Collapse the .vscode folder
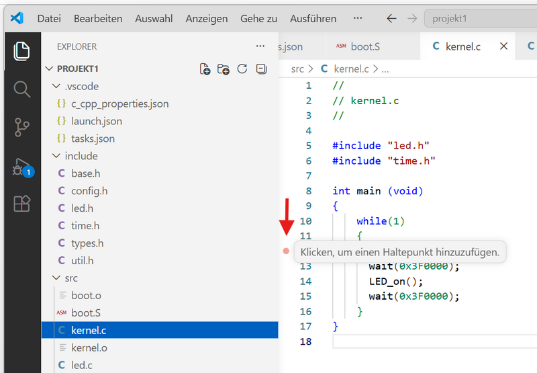Viewport: 537px width, 373px height. [x=56, y=86]
